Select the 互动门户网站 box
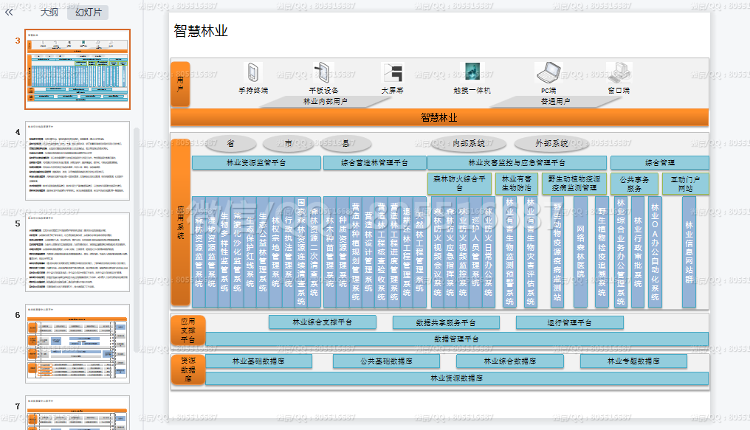The height and width of the screenshot is (430, 750). click(x=686, y=184)
